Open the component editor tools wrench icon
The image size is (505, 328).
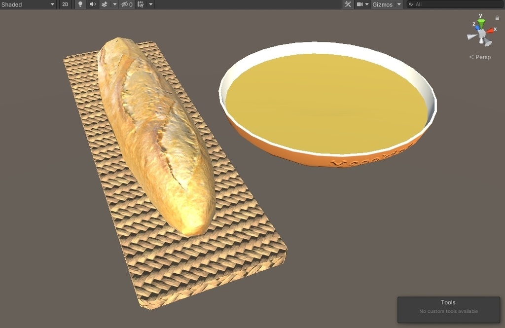click(x=348, y=4)
